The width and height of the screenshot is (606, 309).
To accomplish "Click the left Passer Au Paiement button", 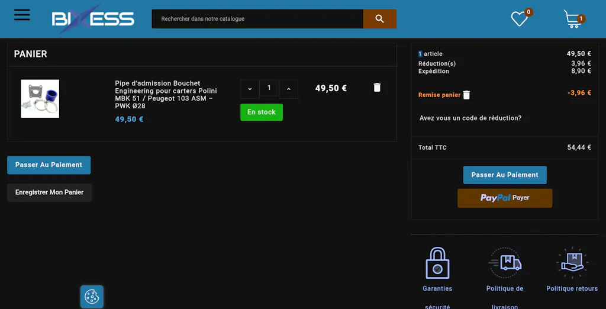I will (49, 165).
